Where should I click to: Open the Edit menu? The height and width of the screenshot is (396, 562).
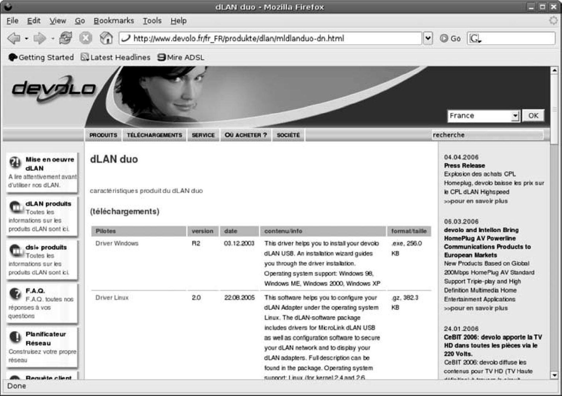click(34, 21)
